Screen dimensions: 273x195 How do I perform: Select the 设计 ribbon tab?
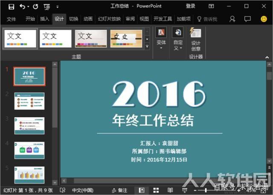click(x=59, y=19)
